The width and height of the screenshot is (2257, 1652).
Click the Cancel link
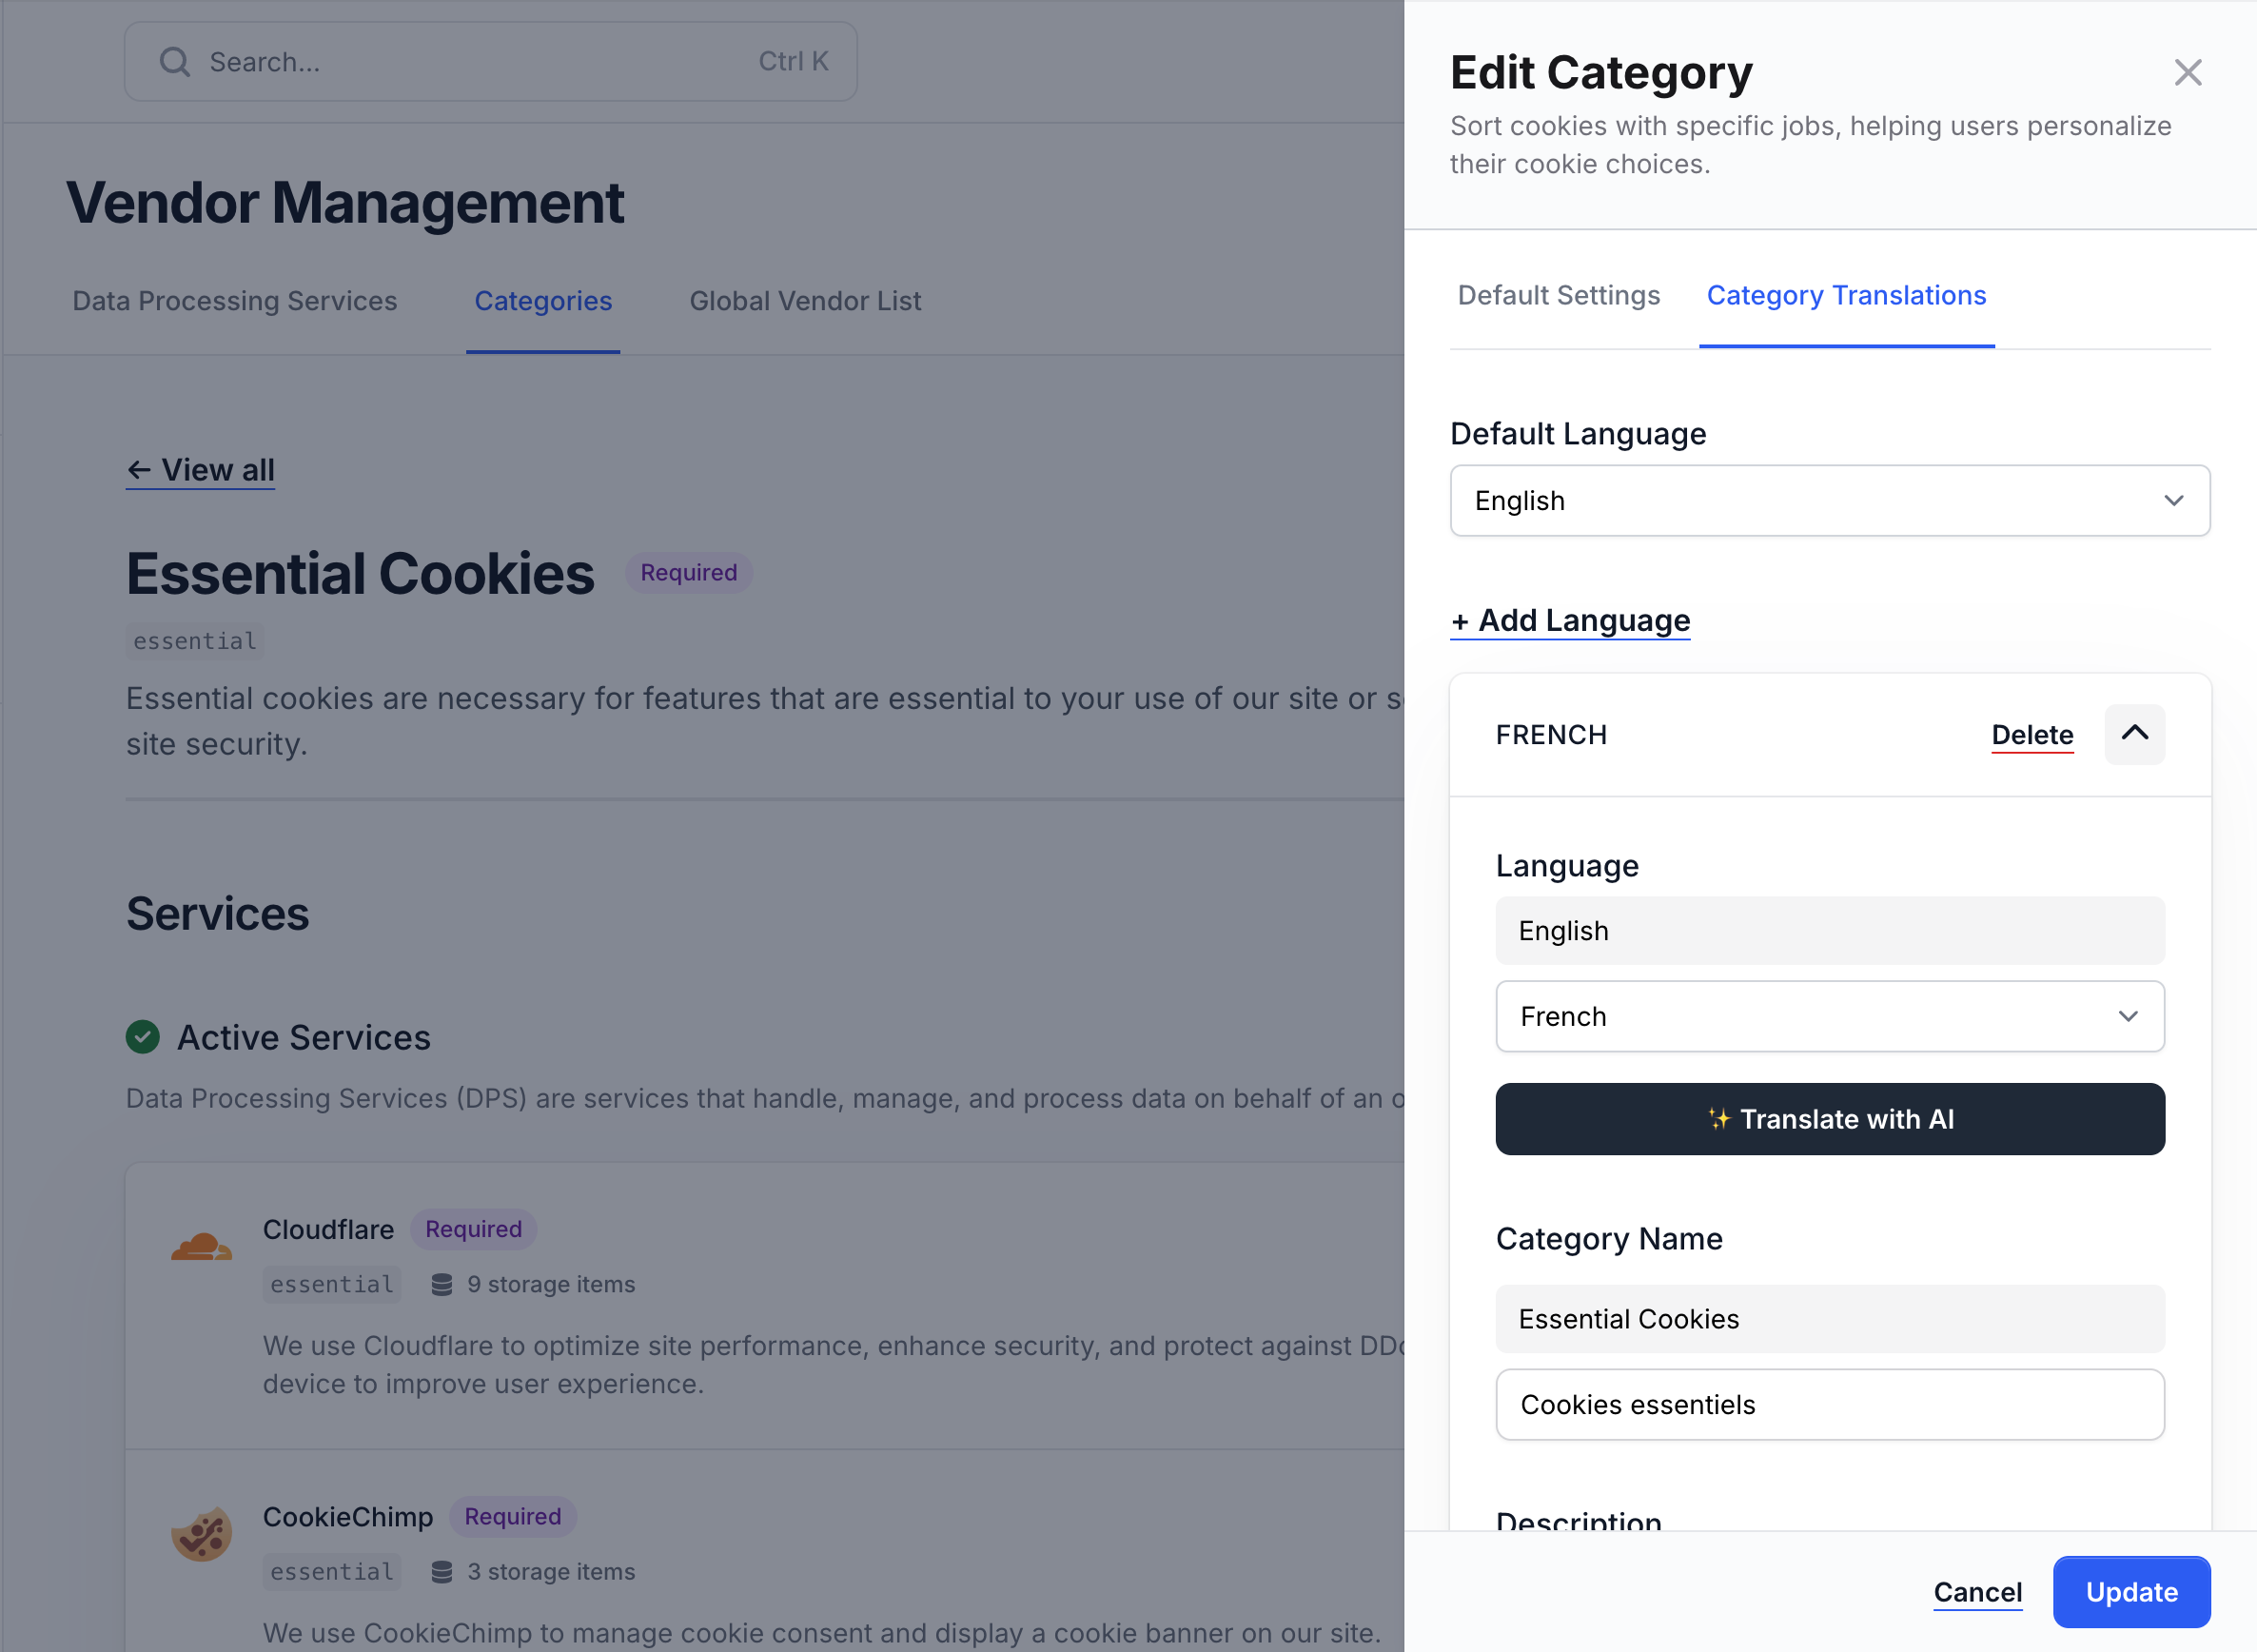pos(1977,1592)
